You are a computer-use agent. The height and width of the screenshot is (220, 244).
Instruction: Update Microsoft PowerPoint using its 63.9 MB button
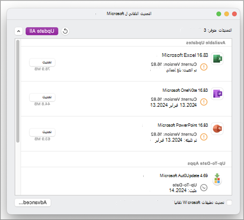click(42, 132)
